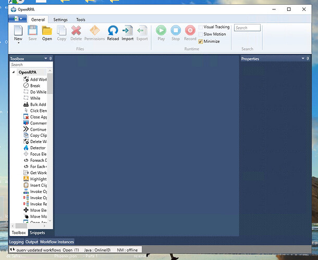318x260 pixels.
Task: Uncheck the Minimize checkbox
Action: pyautogui.click(x=201, y=42)
